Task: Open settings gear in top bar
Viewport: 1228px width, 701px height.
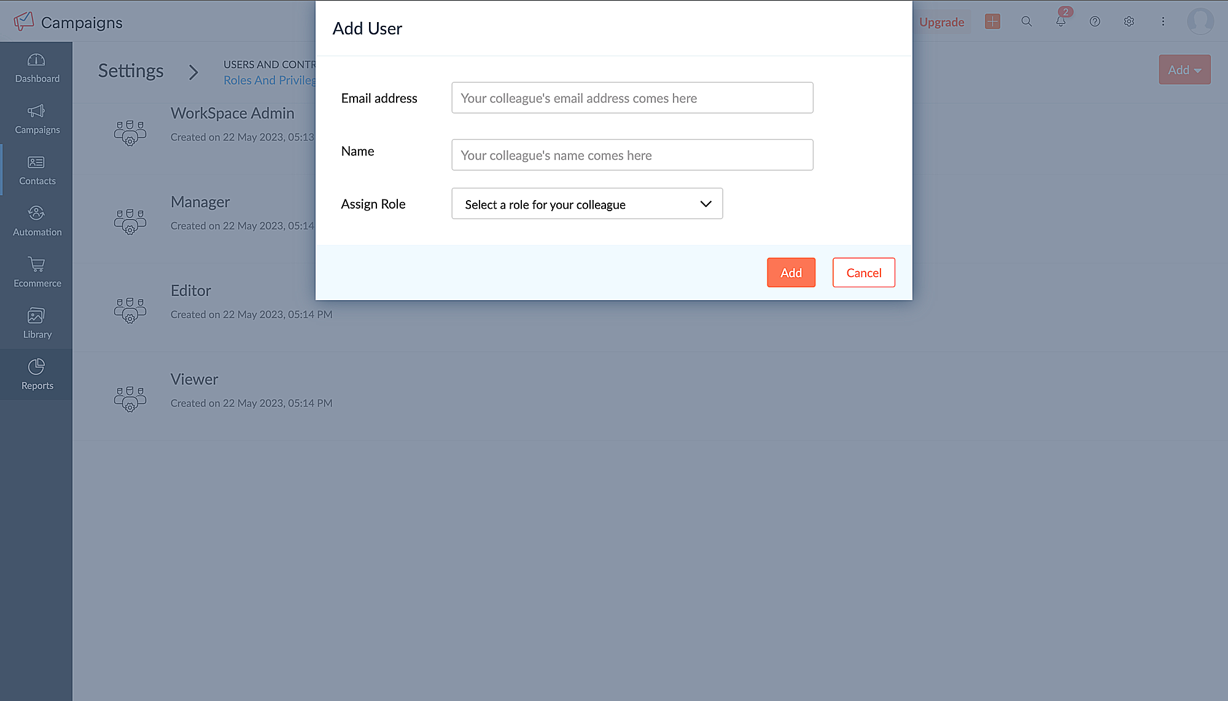Action: coord(1129,21)
